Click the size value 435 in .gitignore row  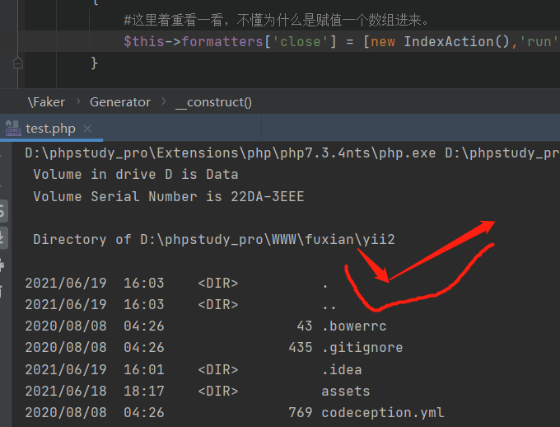click(x=301, y=348)
